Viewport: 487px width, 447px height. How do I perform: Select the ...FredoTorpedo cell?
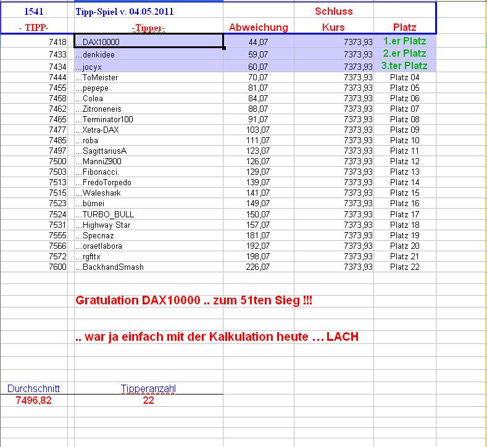[x=149, y=183]
